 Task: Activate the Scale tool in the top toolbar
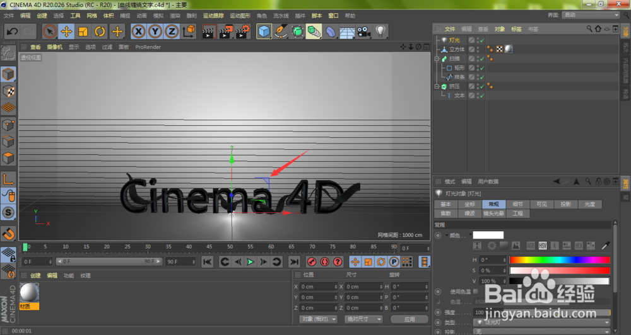(x=83, y=31)
